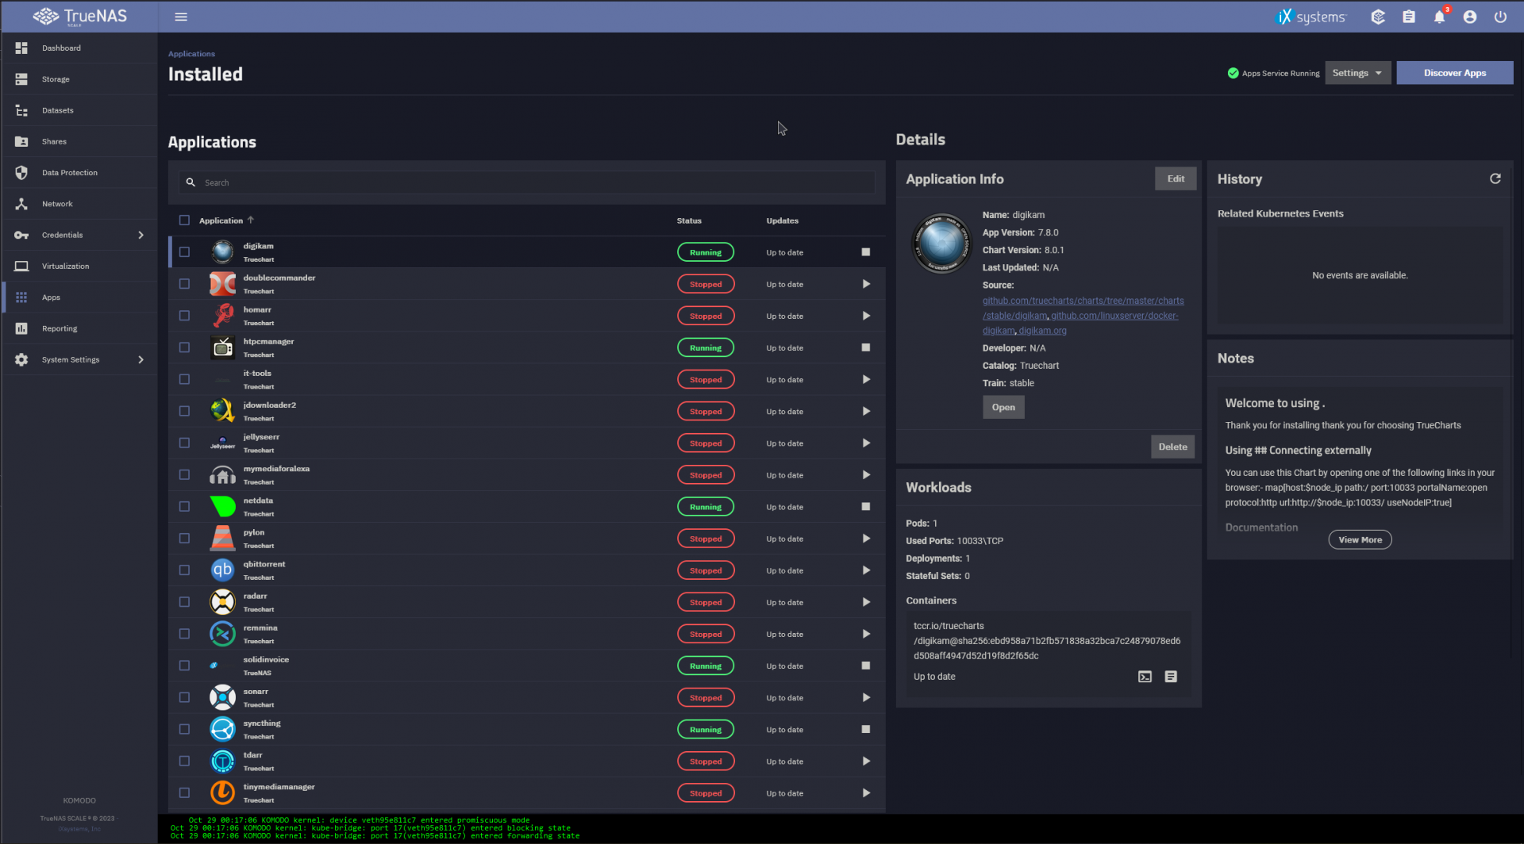Start the doublecommander application
The image size is (1524, 844).
(x=866, y=284)
